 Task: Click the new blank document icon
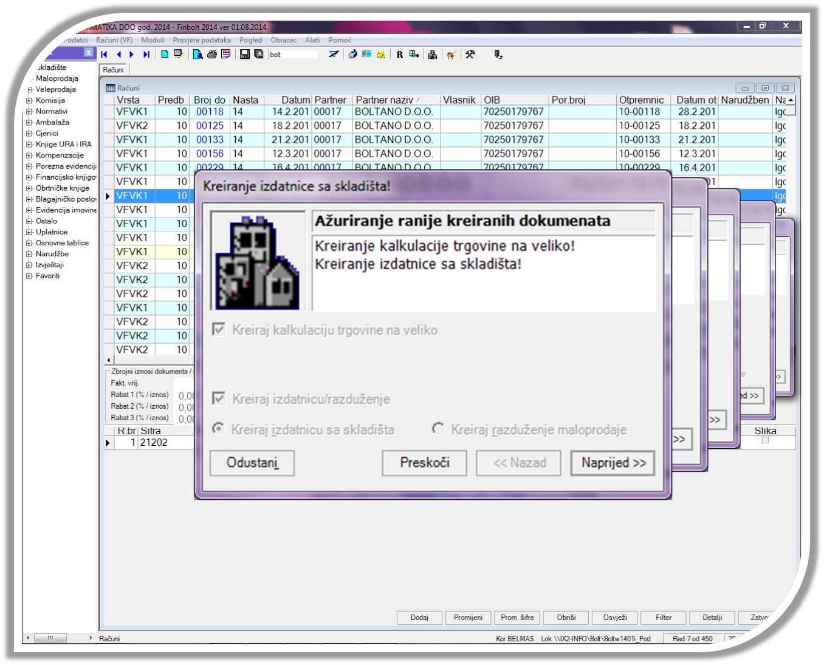point(165,55)
